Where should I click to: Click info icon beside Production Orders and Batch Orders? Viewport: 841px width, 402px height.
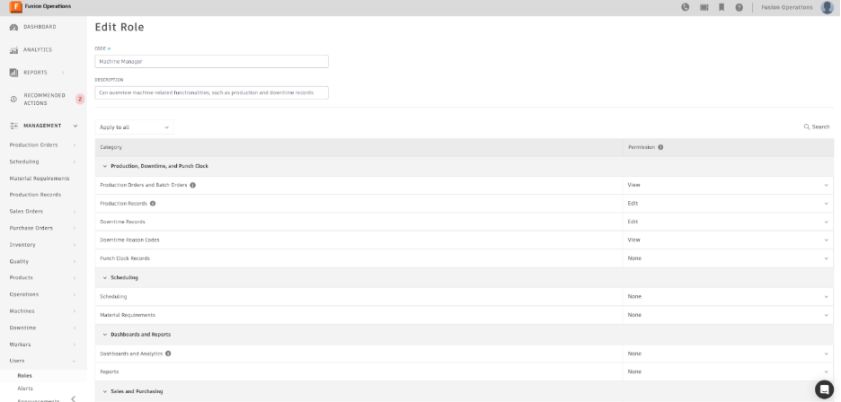[x=192, y=185]
